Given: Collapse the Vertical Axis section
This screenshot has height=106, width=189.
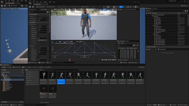Looking at the screenshot, I should [x=29, y=46].
